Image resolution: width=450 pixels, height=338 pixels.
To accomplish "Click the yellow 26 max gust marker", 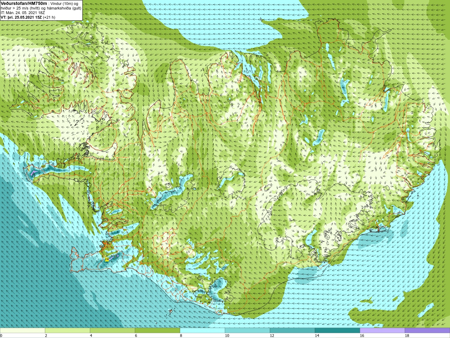I will click(x=107, y=259).
